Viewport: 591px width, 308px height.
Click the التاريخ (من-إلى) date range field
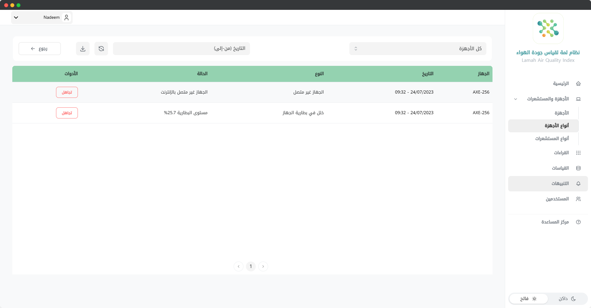pos(181,49)
